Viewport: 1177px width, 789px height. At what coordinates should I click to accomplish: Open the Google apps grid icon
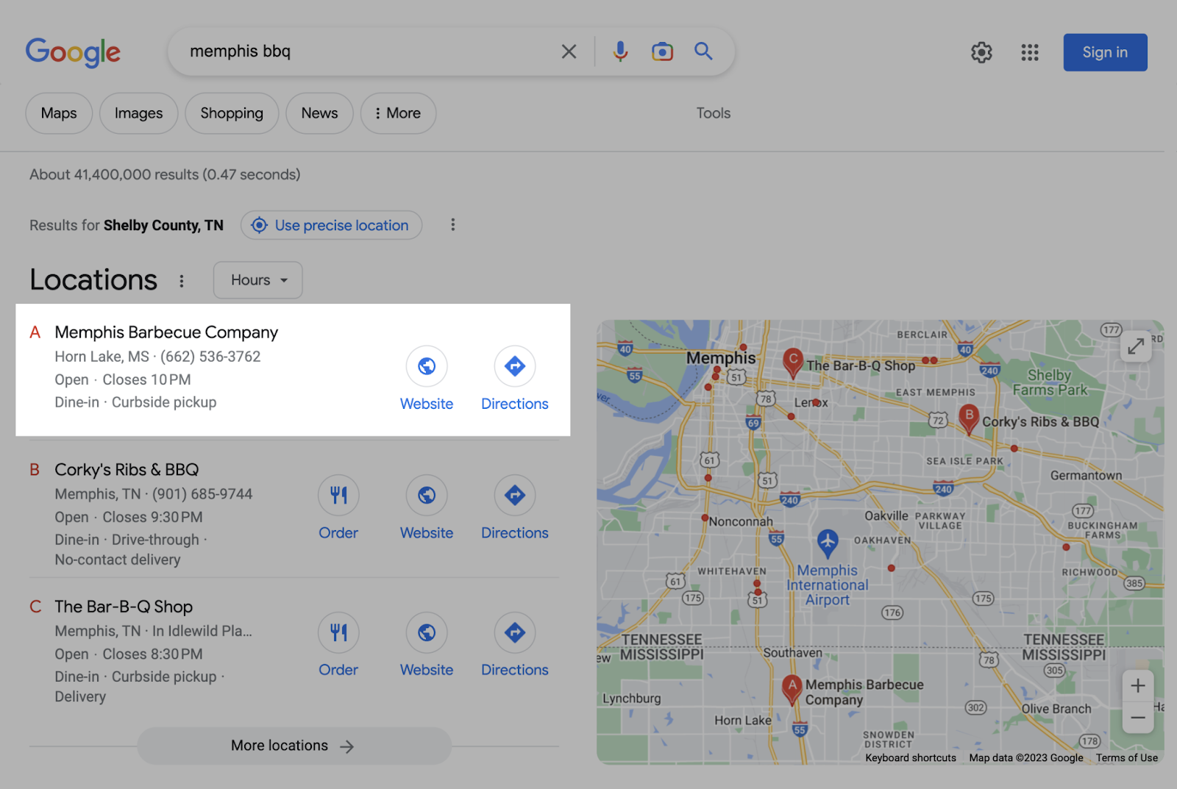coord(1030,52)
